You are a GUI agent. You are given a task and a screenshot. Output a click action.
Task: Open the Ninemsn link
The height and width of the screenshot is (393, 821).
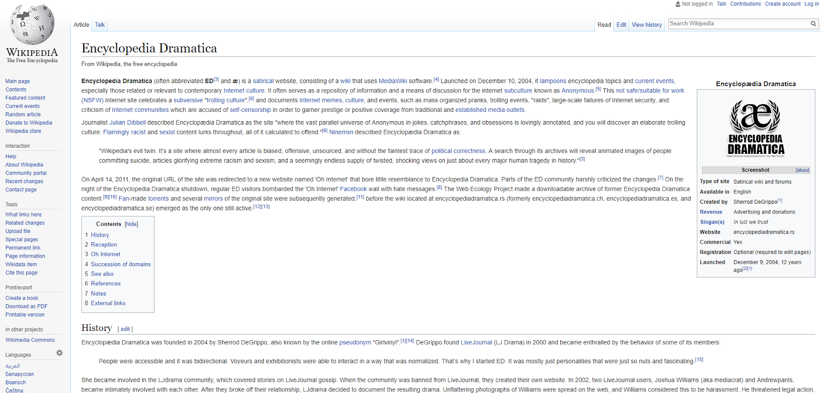click(341, 132)
